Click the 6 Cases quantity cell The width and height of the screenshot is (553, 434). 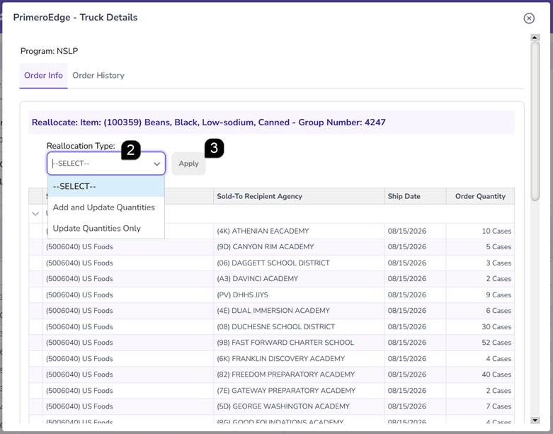pos(480,311)
